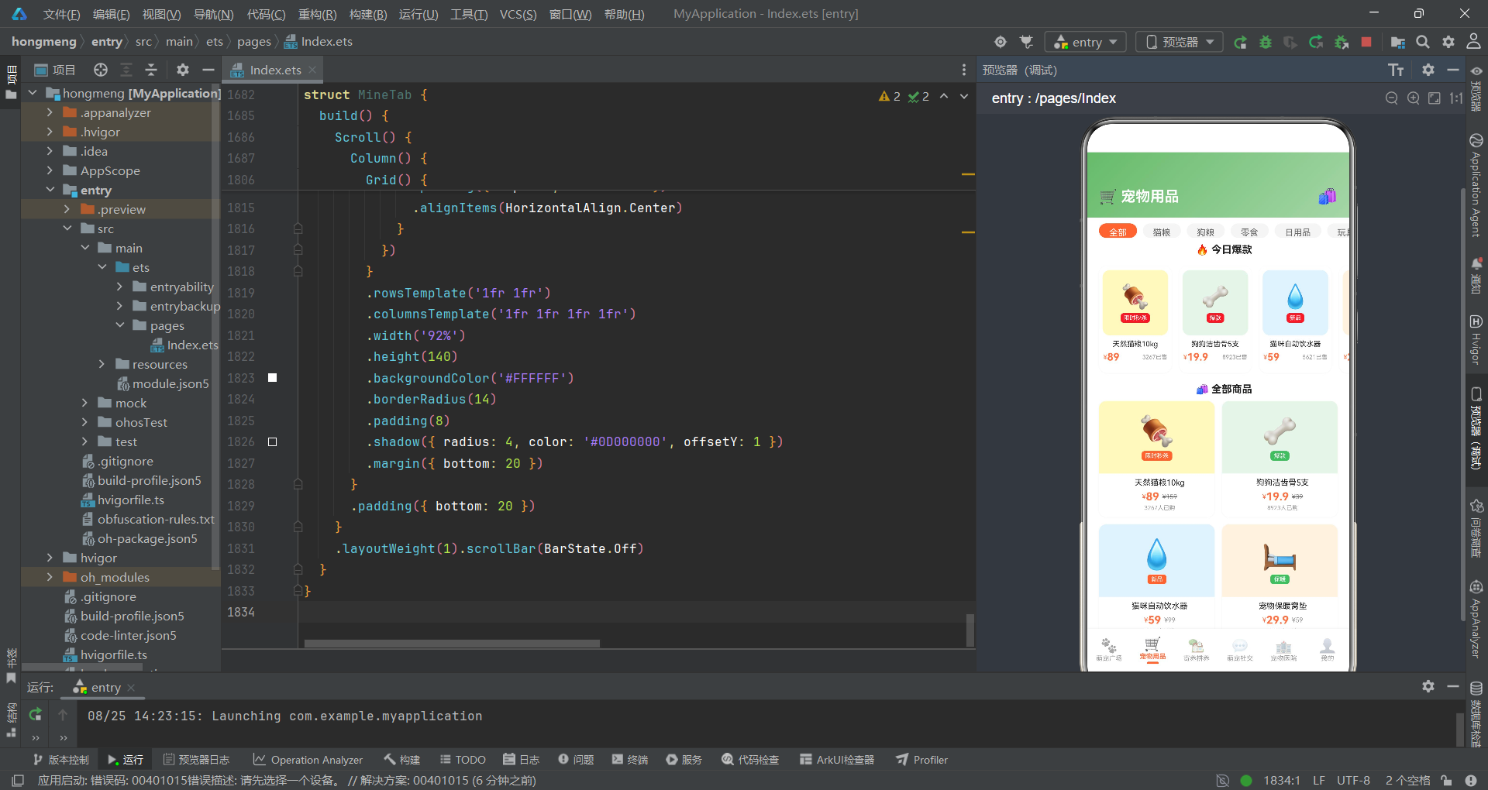Collapse the src folder
The width and height of the screenshot is (1488, 790).
(67, 228)
